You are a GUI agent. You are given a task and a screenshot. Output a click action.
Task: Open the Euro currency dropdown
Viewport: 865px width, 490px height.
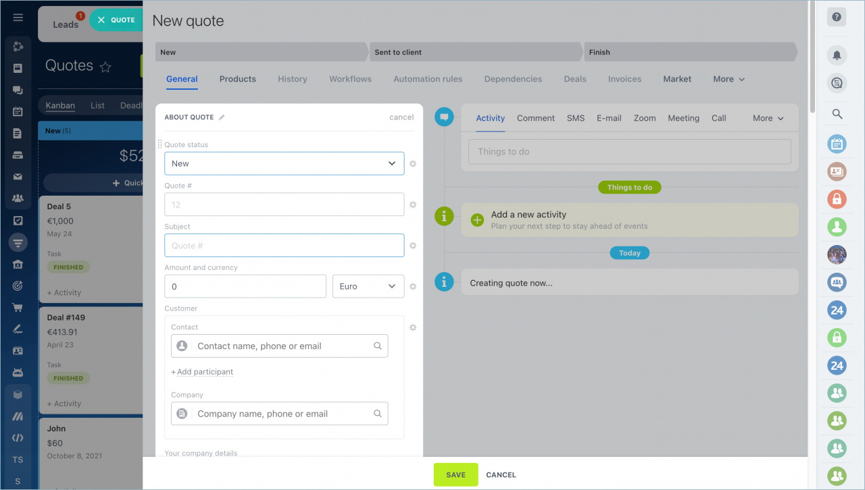368,286
